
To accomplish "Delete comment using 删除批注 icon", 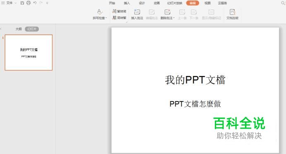I will [x=167, y=12].
